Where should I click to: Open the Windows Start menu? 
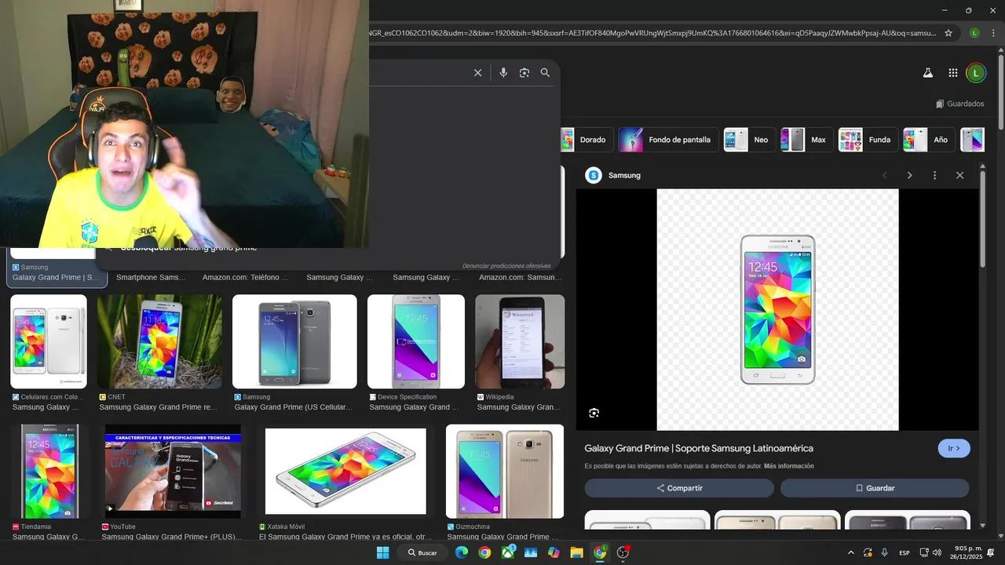[382, 552]
